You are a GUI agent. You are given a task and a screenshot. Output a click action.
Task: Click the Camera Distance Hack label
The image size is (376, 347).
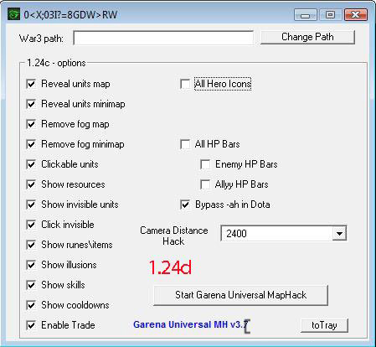coord(174,236)
